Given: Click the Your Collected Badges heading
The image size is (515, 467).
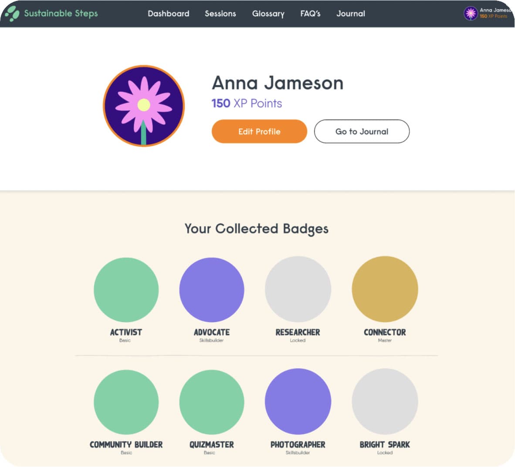Looking at the screenshot, I should coord(257,229).
